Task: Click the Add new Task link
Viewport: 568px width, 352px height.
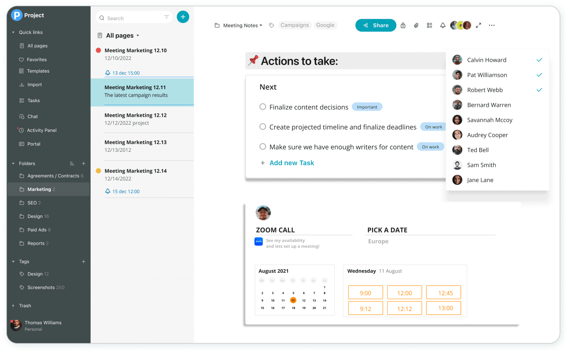Action: [291, 163]
